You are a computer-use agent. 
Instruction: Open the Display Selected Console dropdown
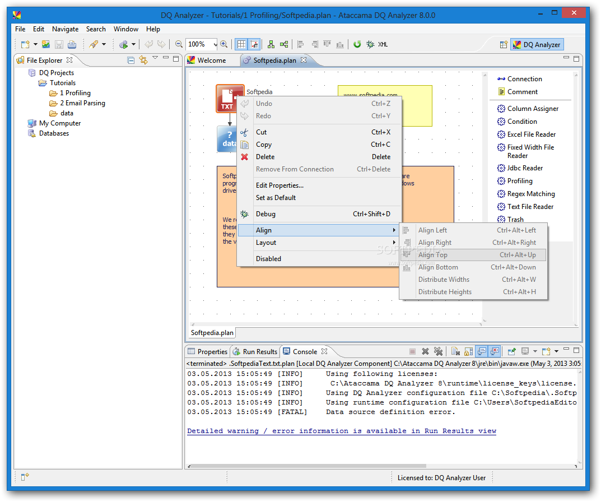tap(535, 351)
